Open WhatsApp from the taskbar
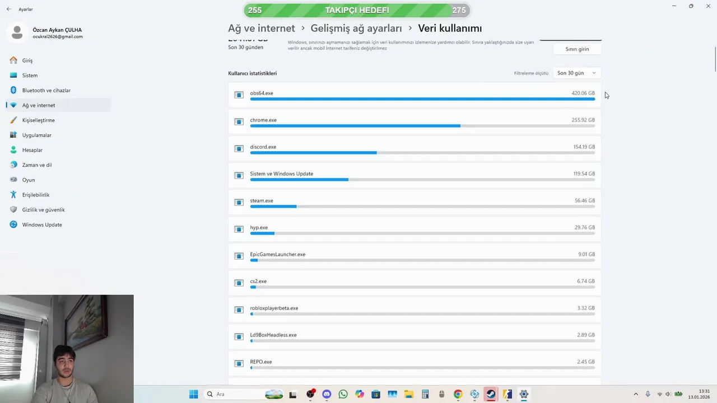The image size is (717, 403). pyautogui.click(x=343, y=394)
